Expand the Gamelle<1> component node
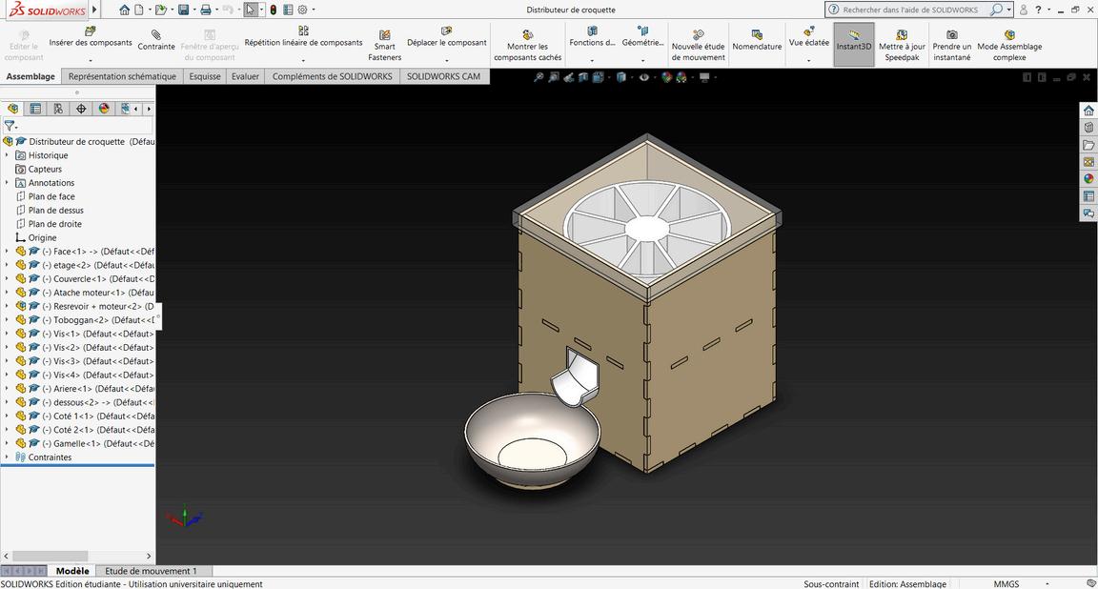1098x589 pixels. (x=7, y=443)
